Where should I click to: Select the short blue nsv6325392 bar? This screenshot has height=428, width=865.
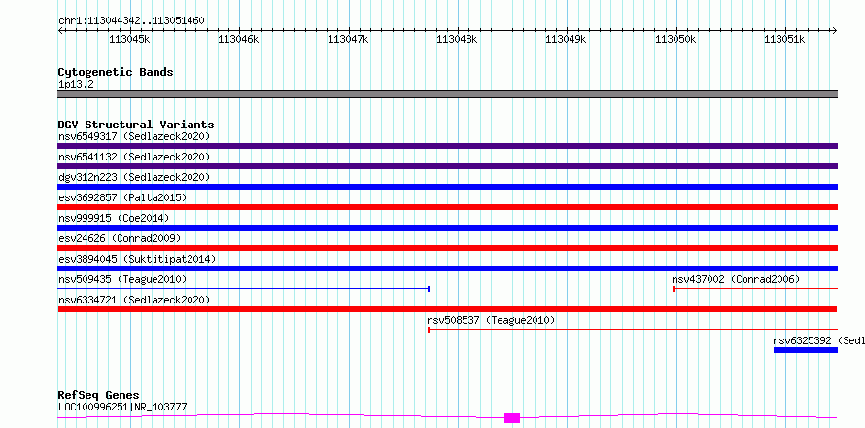pyautogui.click(x=806, y=350)
